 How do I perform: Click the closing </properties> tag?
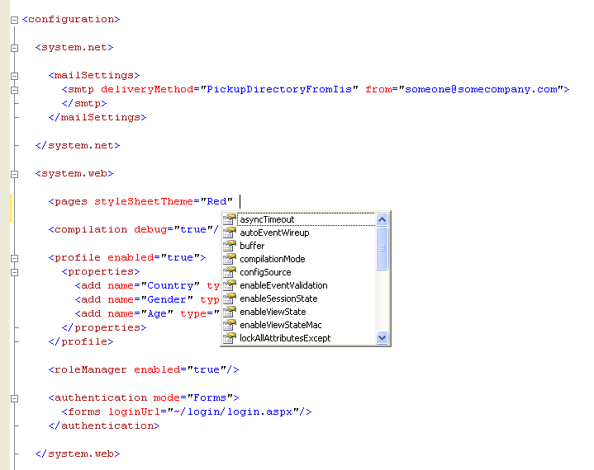104,327
